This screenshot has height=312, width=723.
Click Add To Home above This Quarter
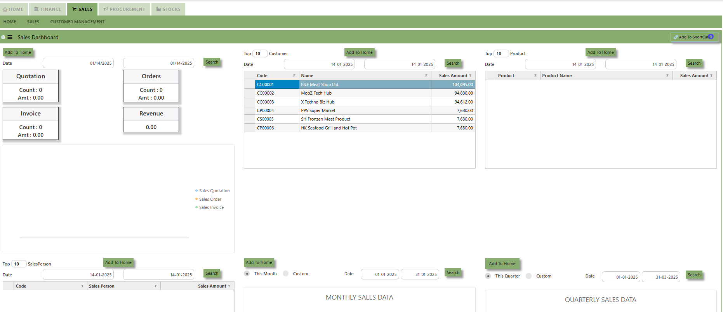[x=502, y=264]
